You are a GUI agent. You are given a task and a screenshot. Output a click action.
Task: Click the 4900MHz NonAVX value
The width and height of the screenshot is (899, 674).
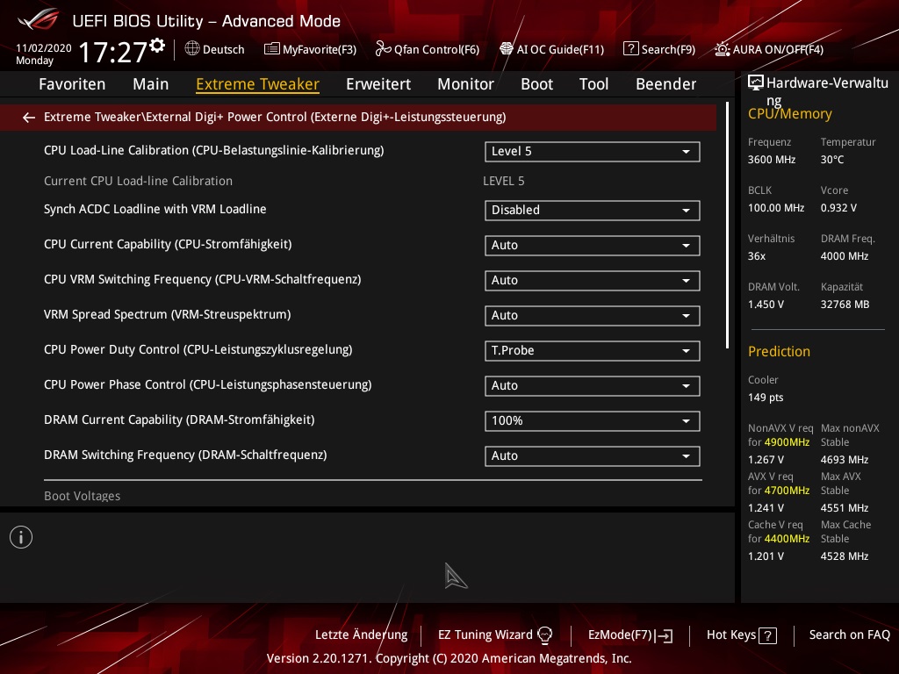click(787, 442)
